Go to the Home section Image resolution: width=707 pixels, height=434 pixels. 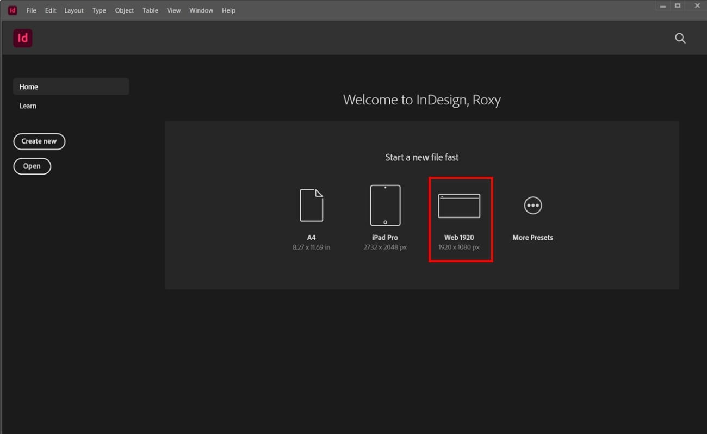click(71, 86)
